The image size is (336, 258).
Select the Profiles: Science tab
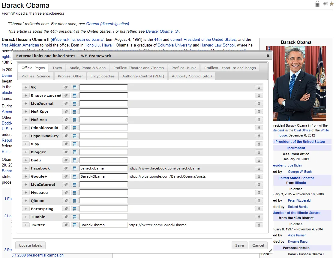(36, 76)
